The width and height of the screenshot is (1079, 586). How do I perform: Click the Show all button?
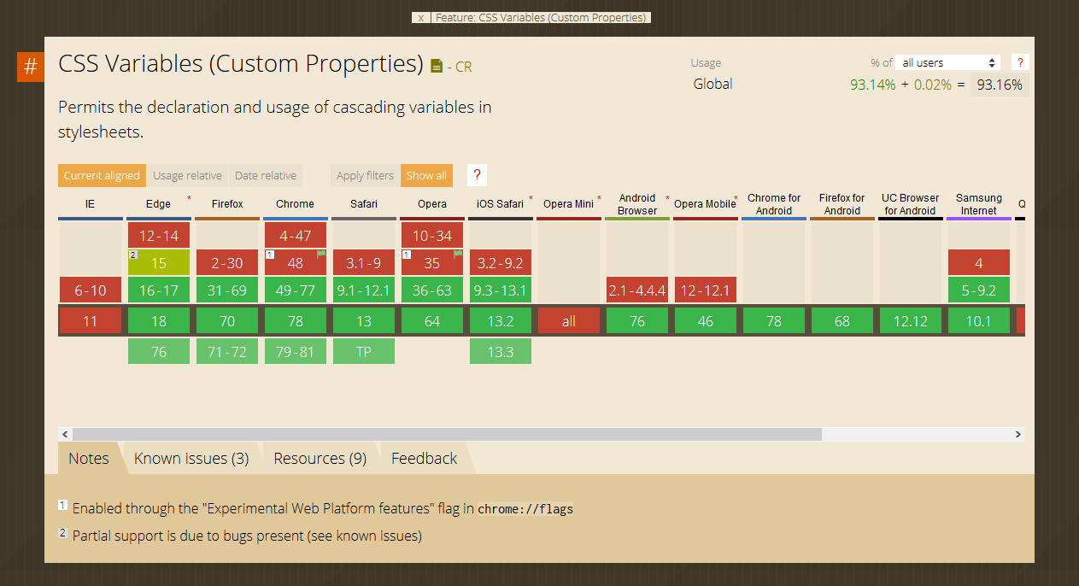click(x=426, y=174)
